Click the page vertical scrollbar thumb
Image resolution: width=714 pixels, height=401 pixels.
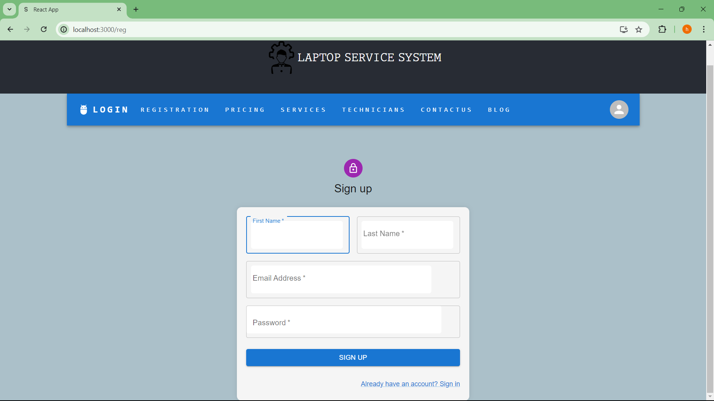[x=710, y=228]
